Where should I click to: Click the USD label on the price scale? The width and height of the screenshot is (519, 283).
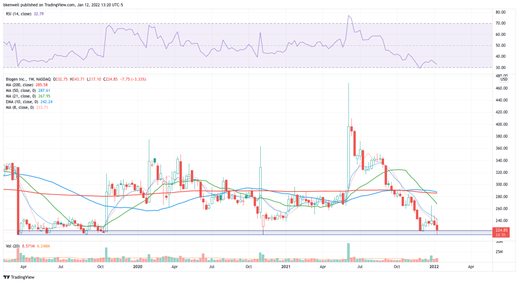pos(503,79)
